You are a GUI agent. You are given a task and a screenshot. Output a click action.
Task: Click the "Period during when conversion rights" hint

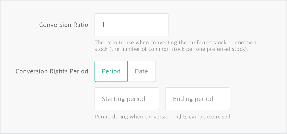(163, 117)
